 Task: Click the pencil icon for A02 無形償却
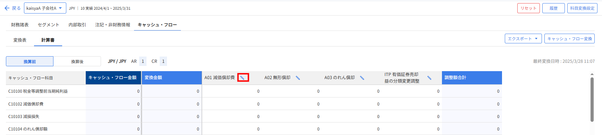(x=298, y=78)
